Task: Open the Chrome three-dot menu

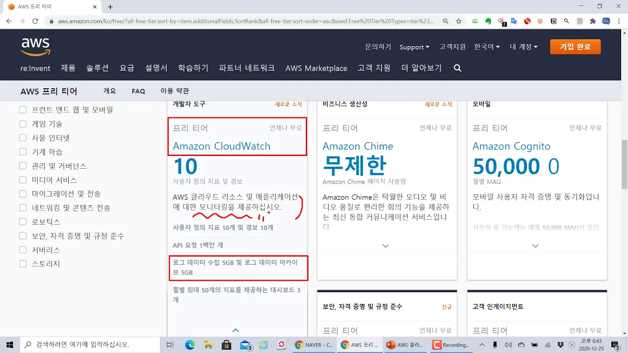Action: (619, 21)
